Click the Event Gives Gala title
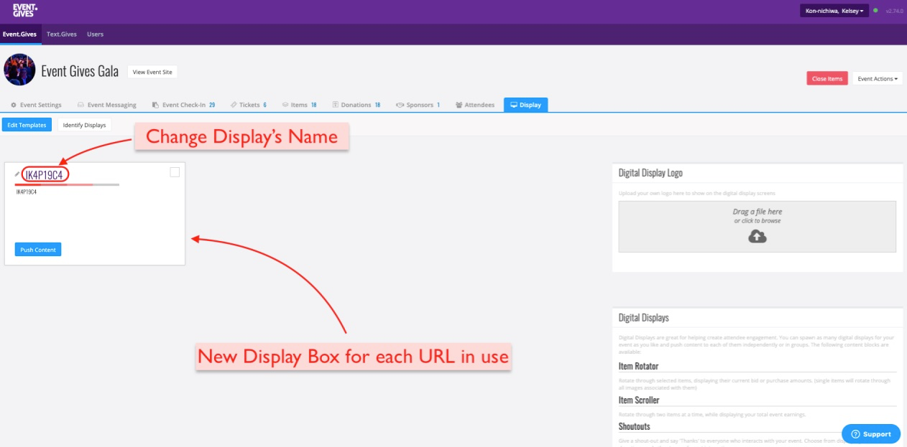Image resolution: width=907 pixels, height=447 pixels. 80,71
